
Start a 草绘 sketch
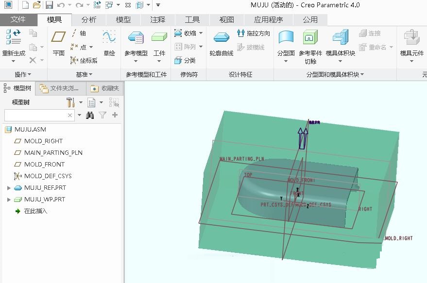(x=109, y=43)
